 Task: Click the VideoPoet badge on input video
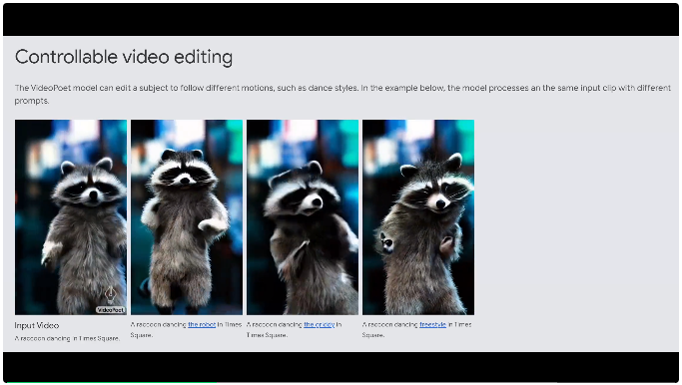pos(111,310)
